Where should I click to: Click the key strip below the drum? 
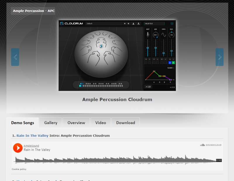coord(101,85)
